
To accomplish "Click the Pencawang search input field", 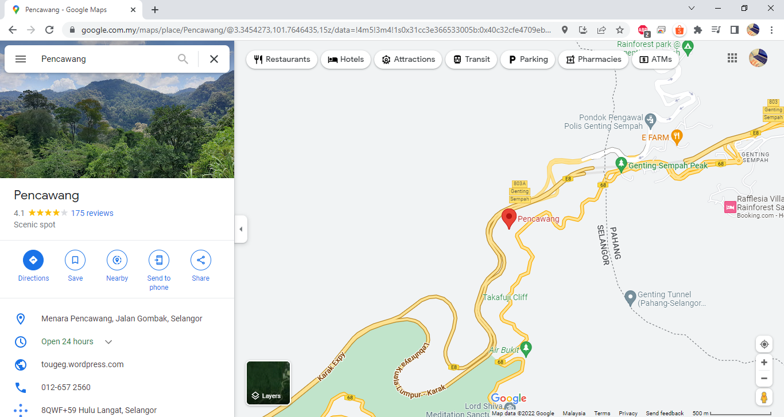I will pos(104,59).
